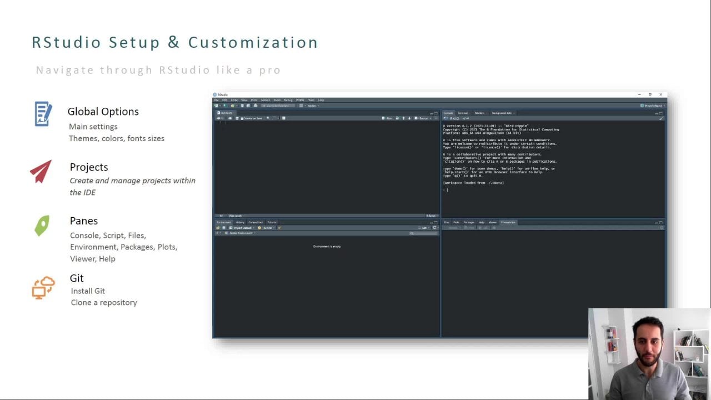Viewport: 711px width, 400px height.
Task: Open the File menu in RStudio
Action: pyautogui.click(x=216, y=100)
